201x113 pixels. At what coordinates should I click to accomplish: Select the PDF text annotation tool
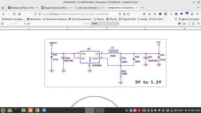coord(189,24)
